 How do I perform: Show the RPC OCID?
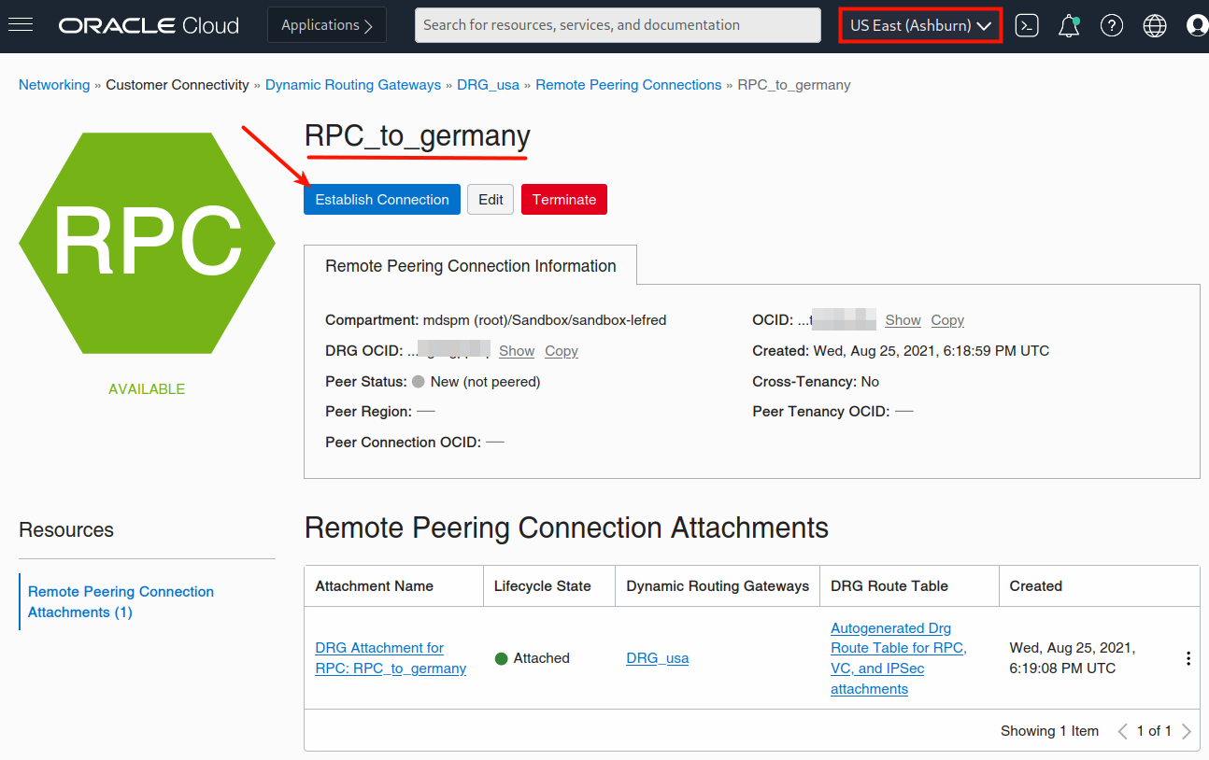903,320
